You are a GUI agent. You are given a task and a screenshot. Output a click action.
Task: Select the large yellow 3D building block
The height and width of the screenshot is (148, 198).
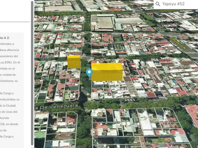(107, 72)
